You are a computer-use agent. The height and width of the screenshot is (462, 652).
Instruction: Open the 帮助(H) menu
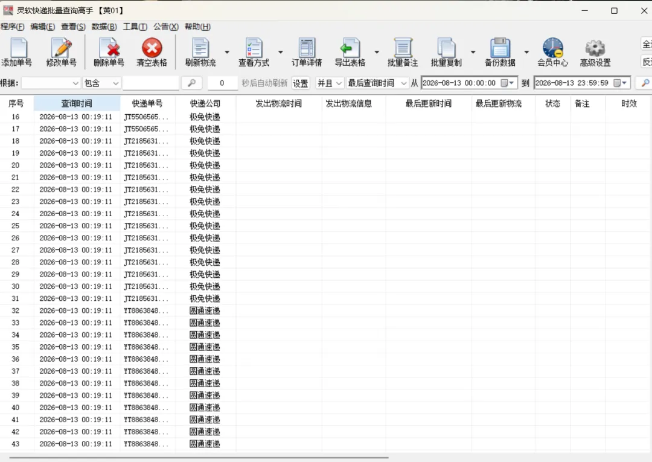pos(197,27)
